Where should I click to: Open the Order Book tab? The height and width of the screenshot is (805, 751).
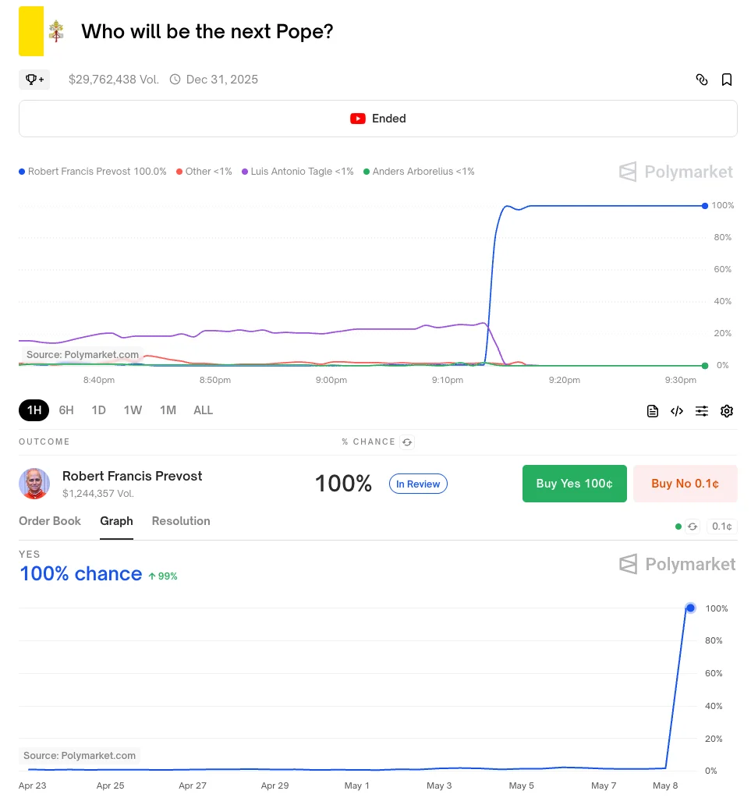(x=50, y=521)
